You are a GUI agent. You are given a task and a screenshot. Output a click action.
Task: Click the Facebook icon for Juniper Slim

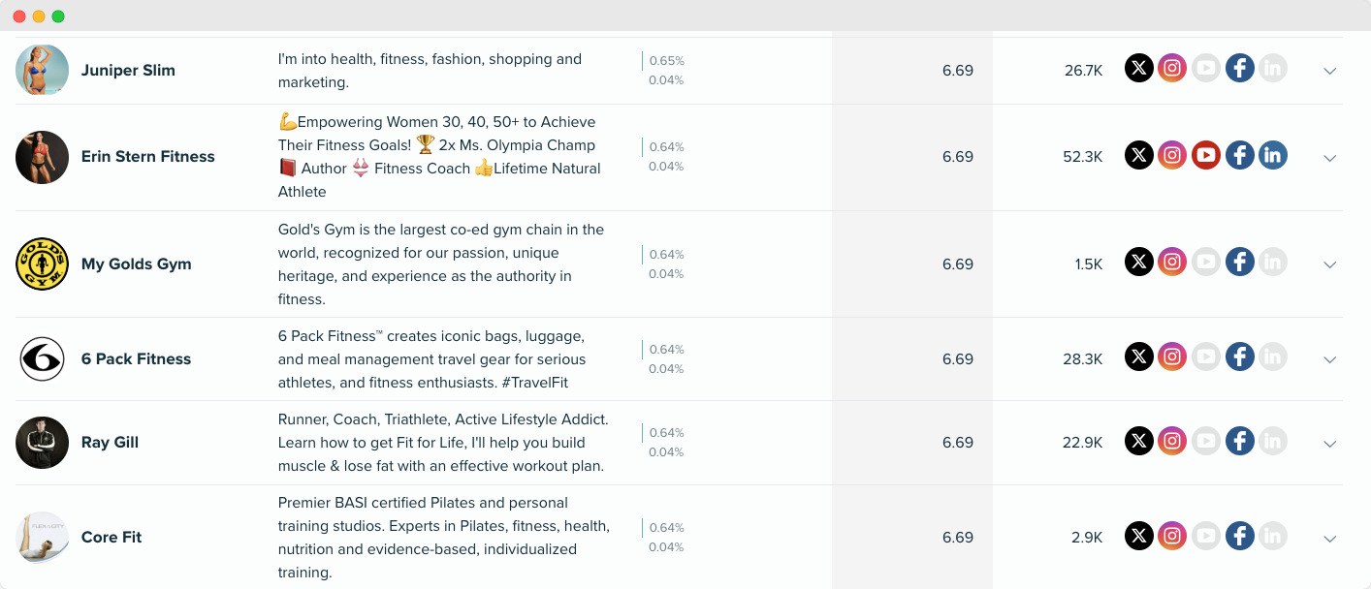tap(1239, 68)
